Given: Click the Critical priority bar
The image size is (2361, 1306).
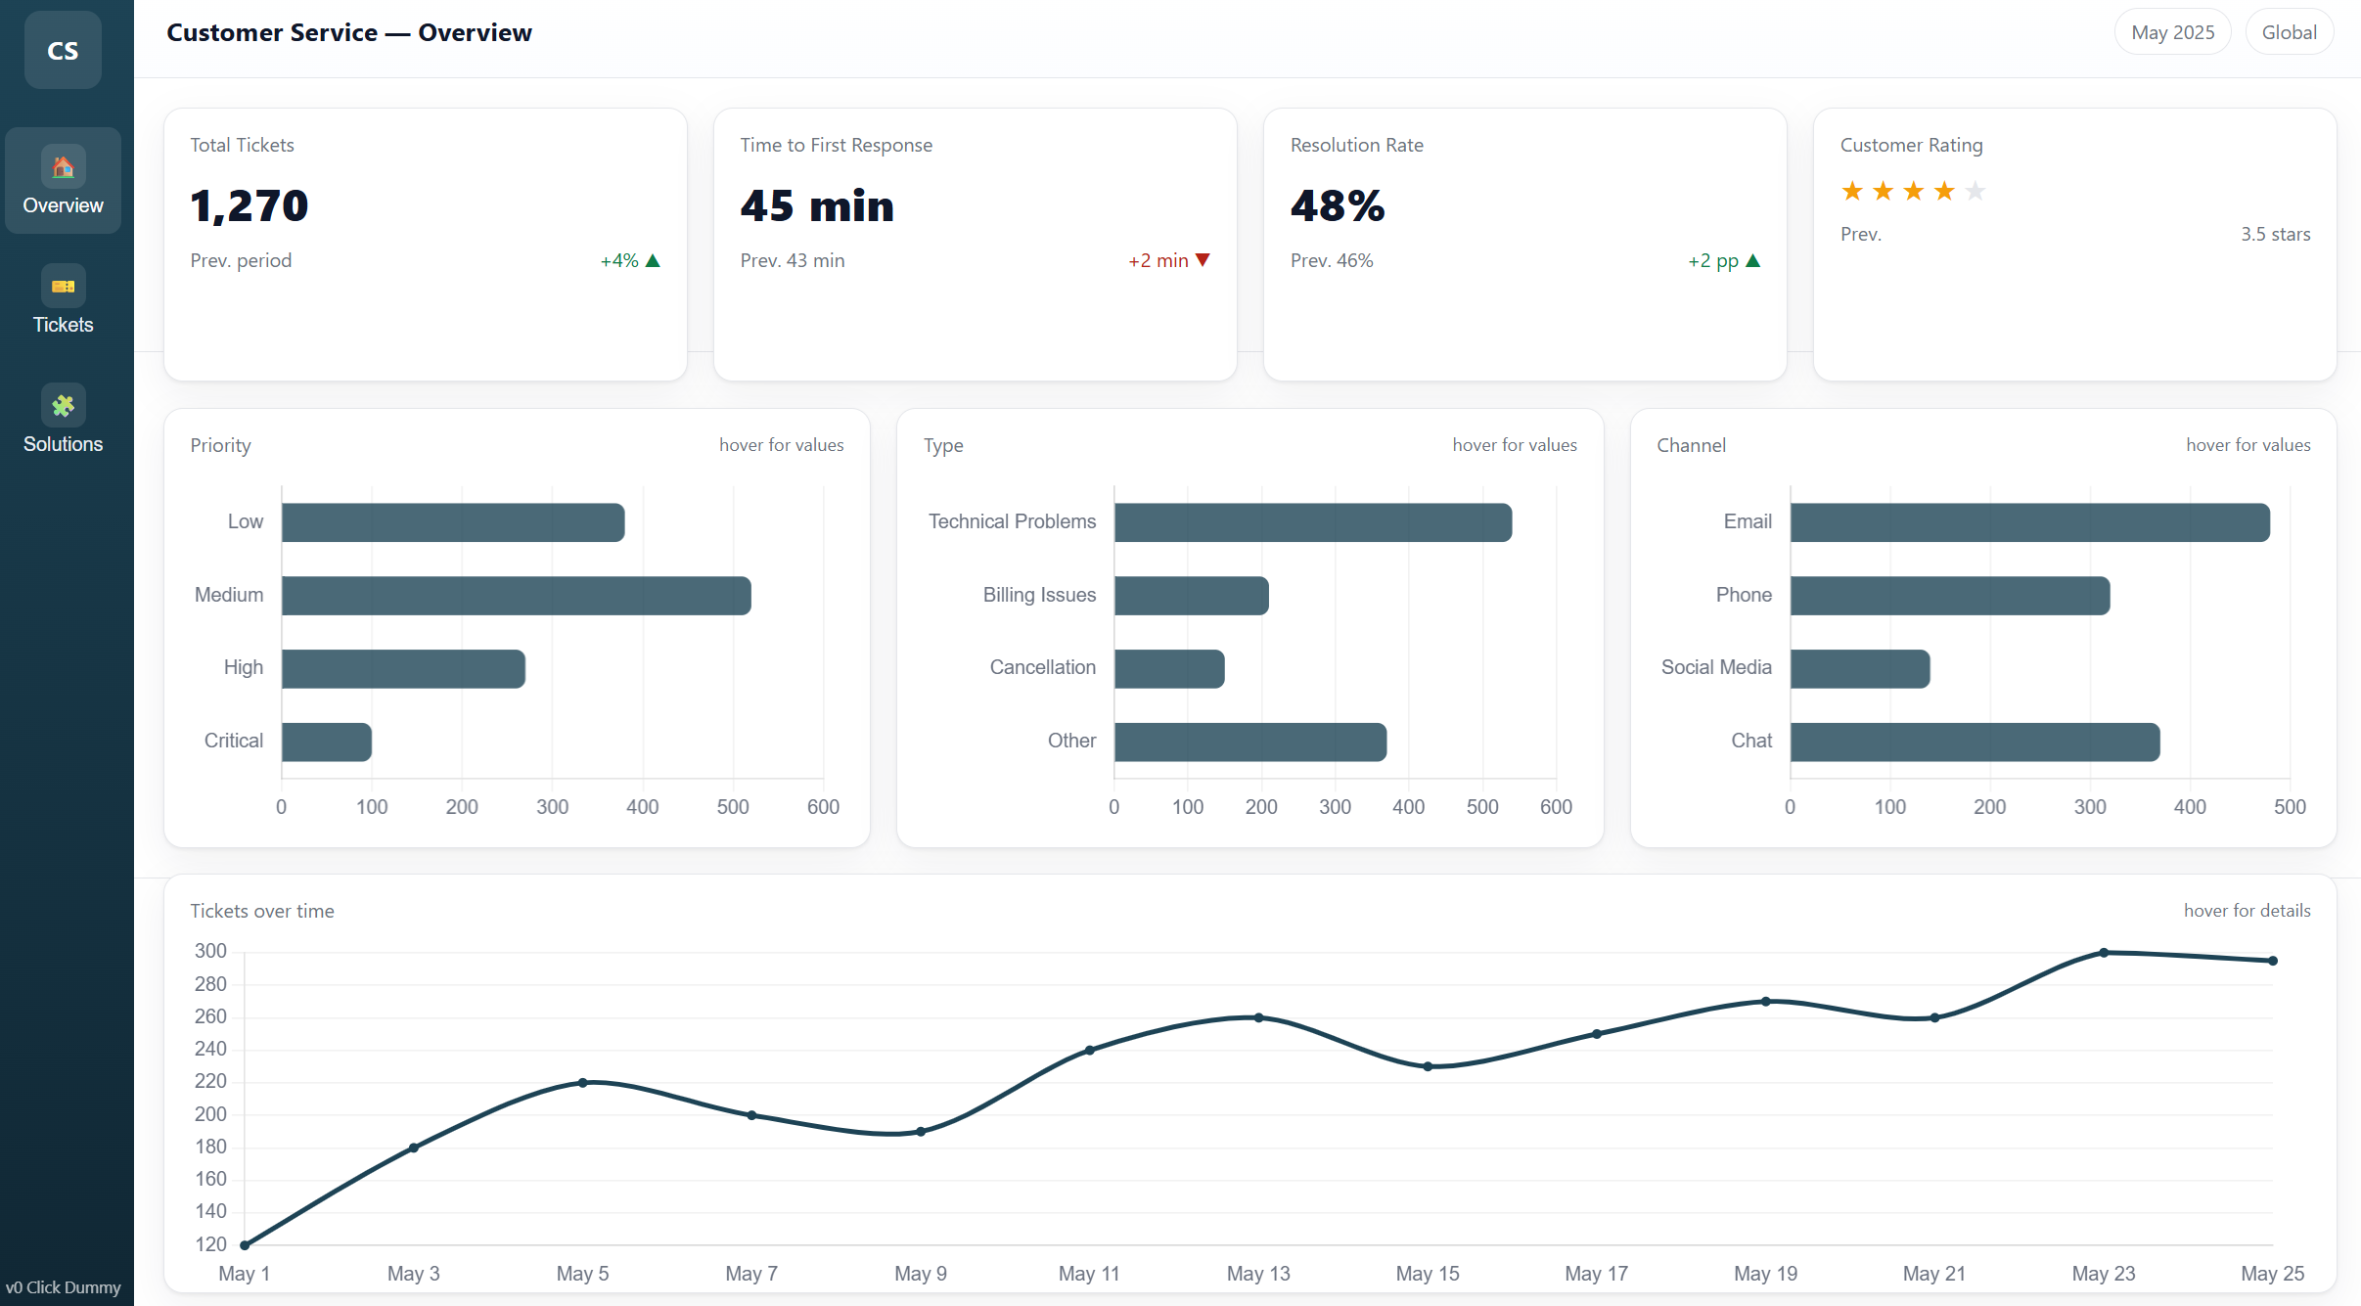Looking at the screenshot, I should [x=326, y=742].
